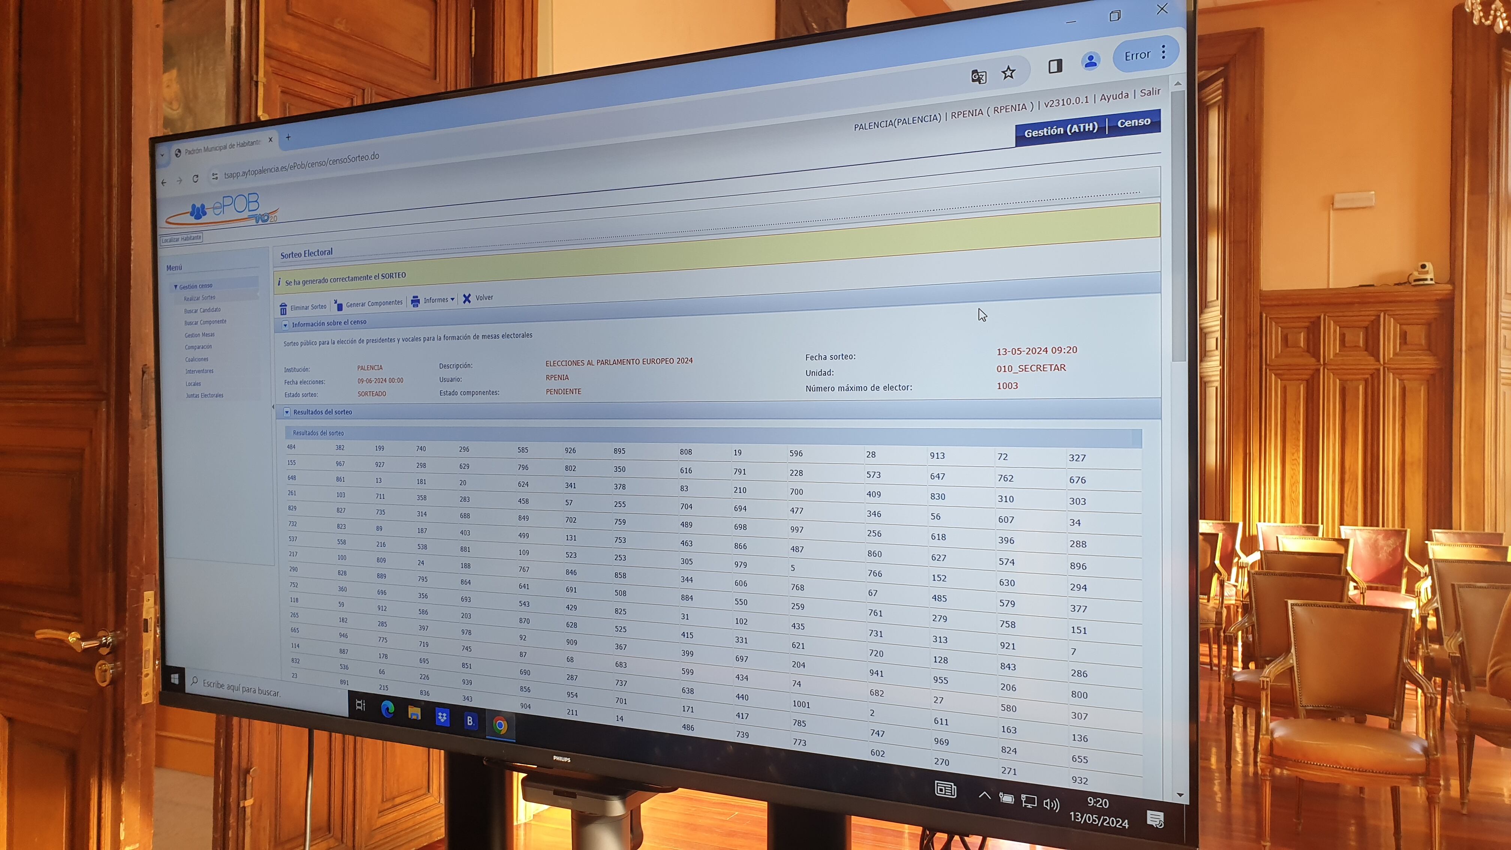Collapse the Gestión censo menu tree
This screenshot has height=850, width=1511.
coord(175,287)
